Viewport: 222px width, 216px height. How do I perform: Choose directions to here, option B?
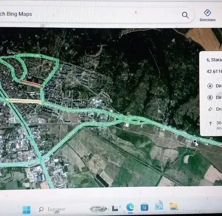coord(214,97)
